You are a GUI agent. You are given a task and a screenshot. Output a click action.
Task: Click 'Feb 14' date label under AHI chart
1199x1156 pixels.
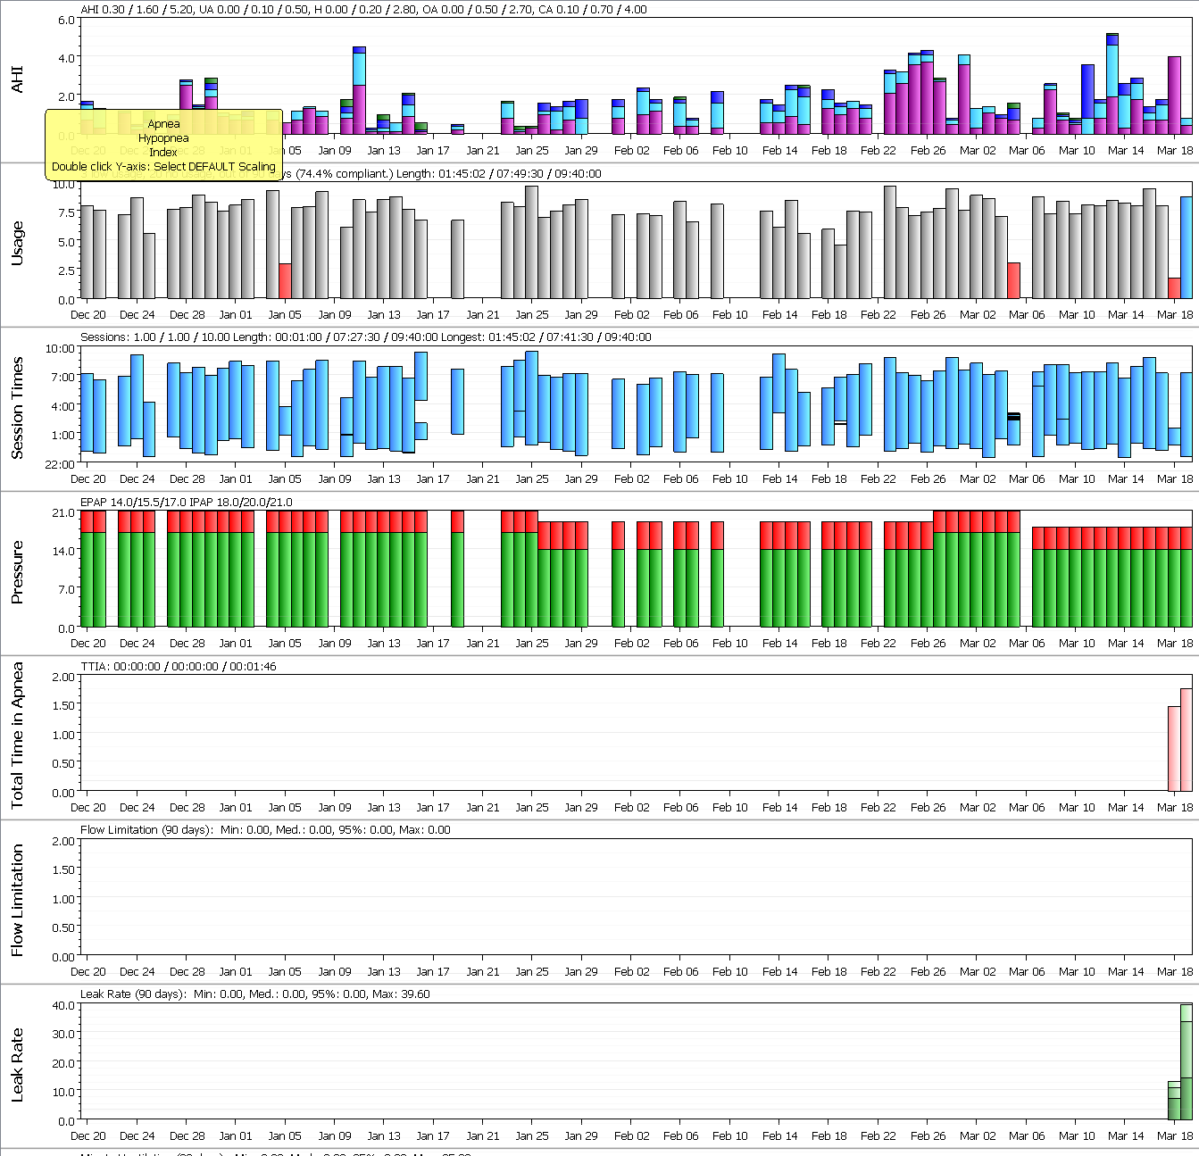point(779,151)
